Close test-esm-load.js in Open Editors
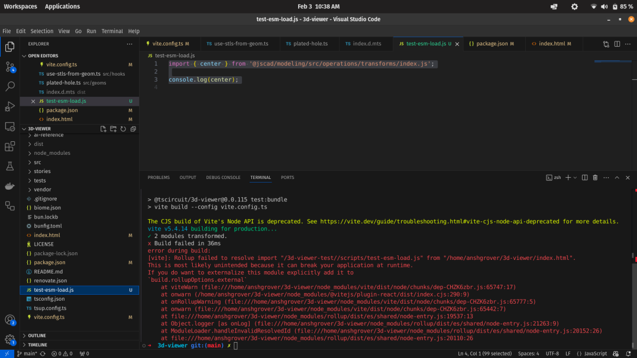The image size is (637, 358). tap(33, 101)
